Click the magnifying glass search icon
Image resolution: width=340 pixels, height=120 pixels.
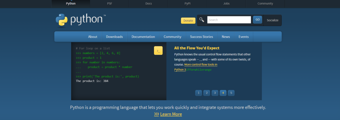[x=202, y=20]
